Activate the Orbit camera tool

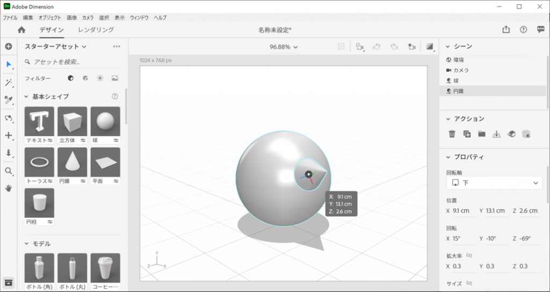click(9, 118)
